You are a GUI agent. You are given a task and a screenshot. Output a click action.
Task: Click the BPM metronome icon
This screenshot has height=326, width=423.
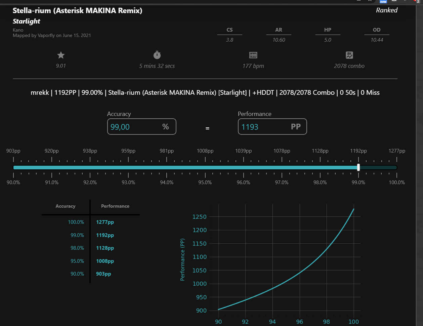coord(253,55)
